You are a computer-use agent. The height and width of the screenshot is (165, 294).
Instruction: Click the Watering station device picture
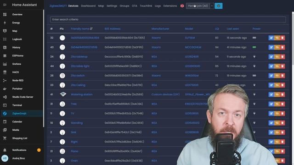pos(63,94)
